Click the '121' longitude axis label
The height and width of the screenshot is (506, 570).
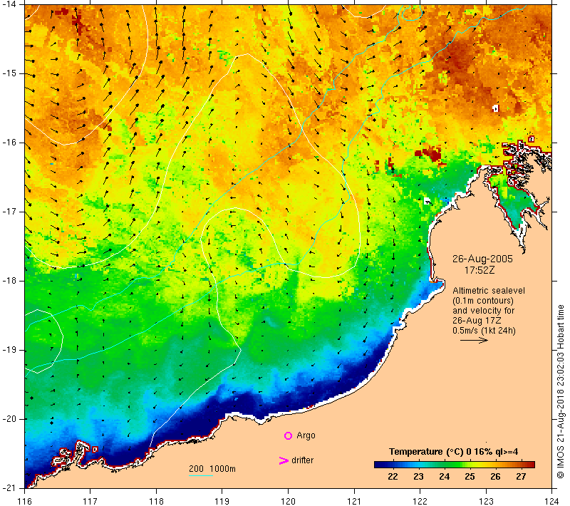click(x=354, y=501)
